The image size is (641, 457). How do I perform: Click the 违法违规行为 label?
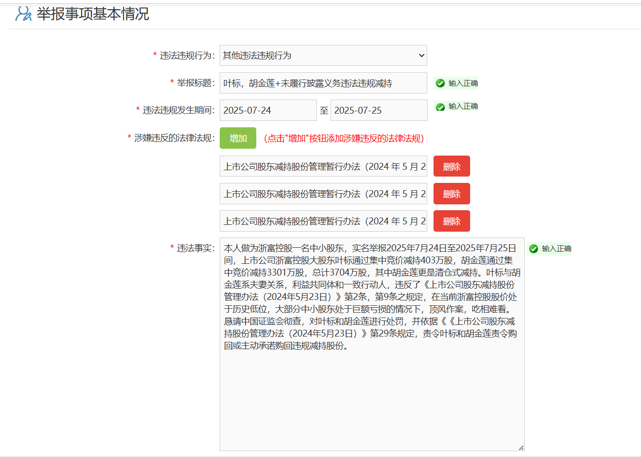pos(187,56)
